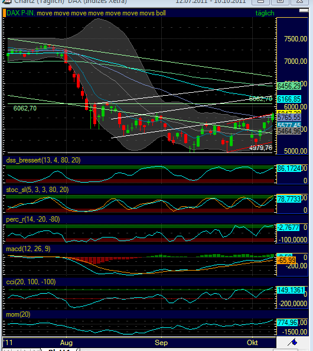The width and height of the screenshot is (313, 351).
Task: Click the 5577,45 price tag
Action: (289, 125)
